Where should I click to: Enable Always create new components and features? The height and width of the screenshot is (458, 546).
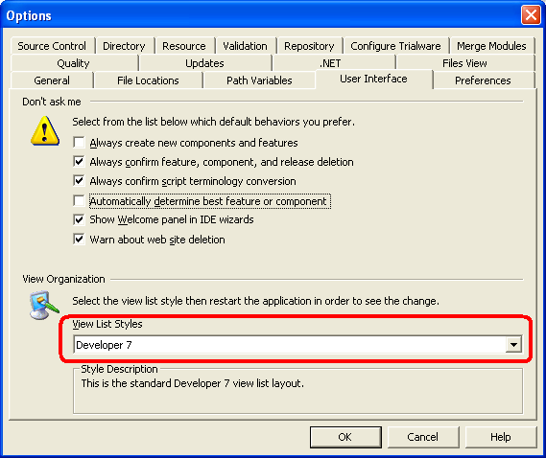pos(79,142)
